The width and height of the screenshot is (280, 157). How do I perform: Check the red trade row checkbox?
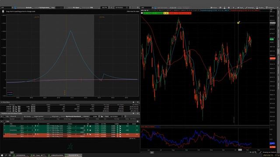pos(4,134)
